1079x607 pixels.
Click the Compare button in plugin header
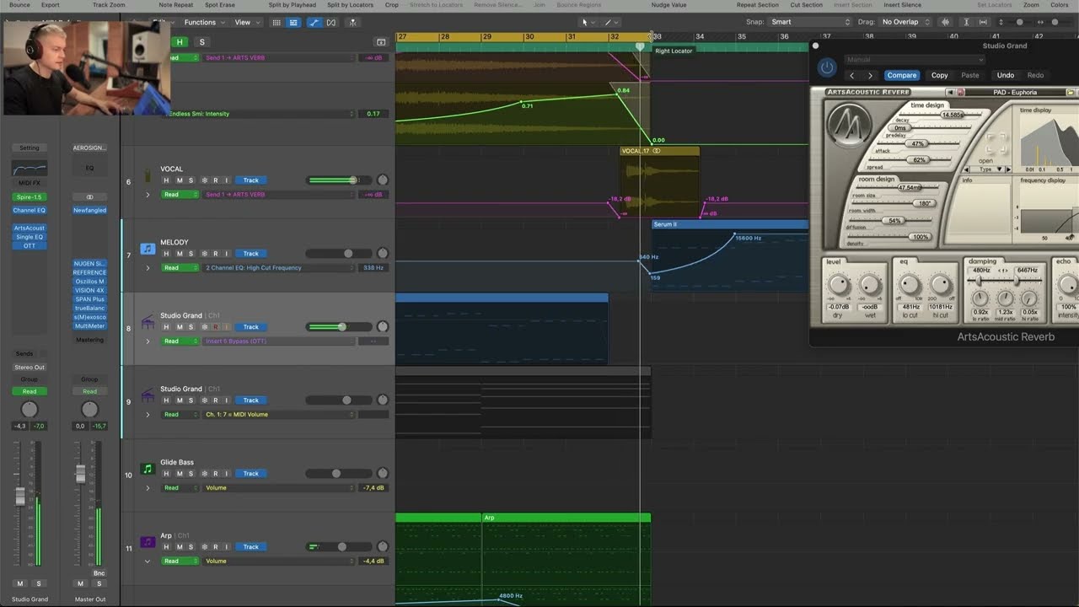901,75
